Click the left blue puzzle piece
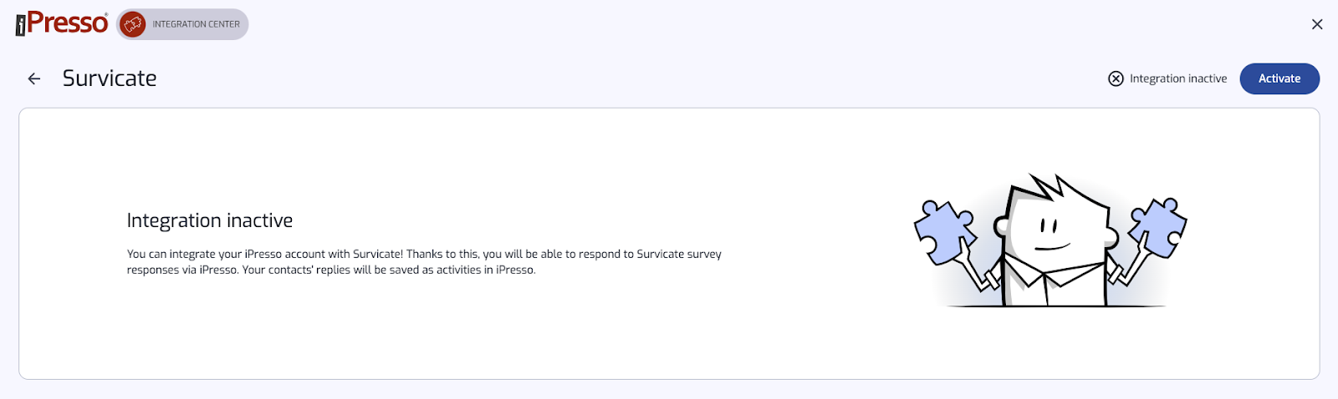The image size is (1338, 399). click(x=944, y=230)
